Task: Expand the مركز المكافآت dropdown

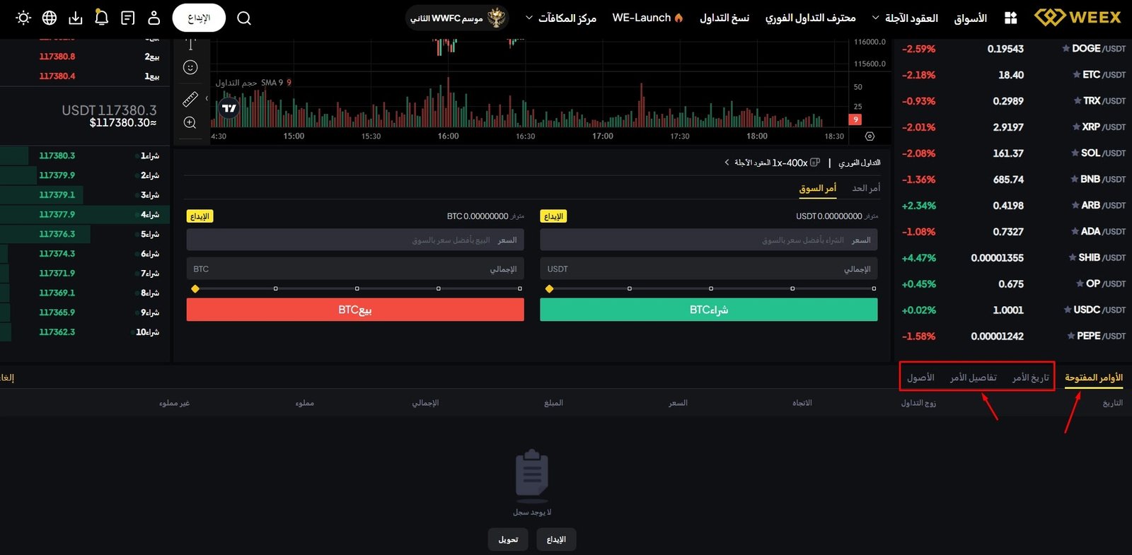Action: tap(529, 18)
